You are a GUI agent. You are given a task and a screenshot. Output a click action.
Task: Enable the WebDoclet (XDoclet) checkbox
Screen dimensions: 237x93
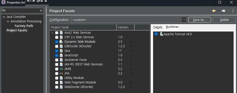point(57,87)
